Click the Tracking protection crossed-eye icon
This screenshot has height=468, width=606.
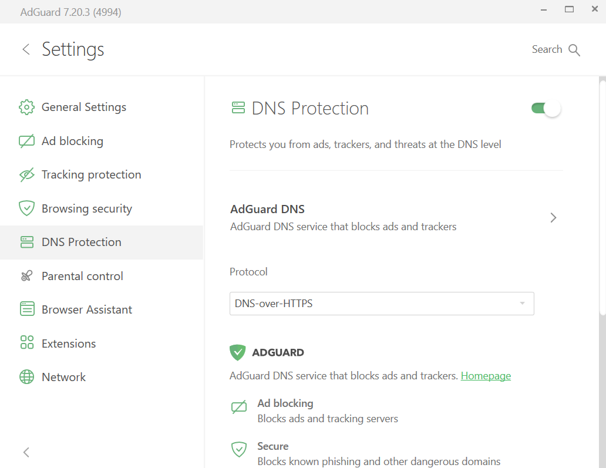coord(26,174)
